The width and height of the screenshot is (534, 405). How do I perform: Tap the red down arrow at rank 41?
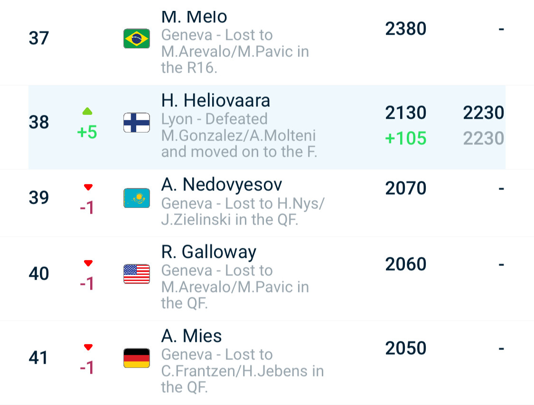[x=88, y=347]
